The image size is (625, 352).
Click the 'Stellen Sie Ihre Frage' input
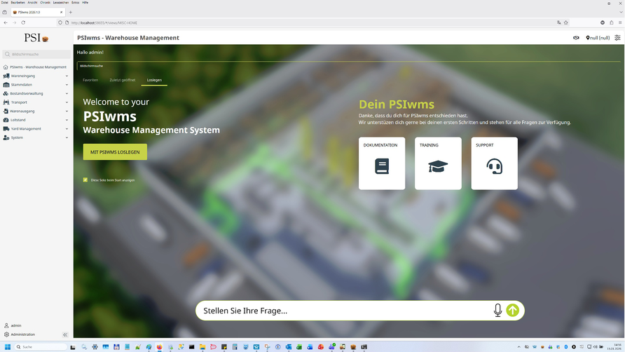point(343,311)
